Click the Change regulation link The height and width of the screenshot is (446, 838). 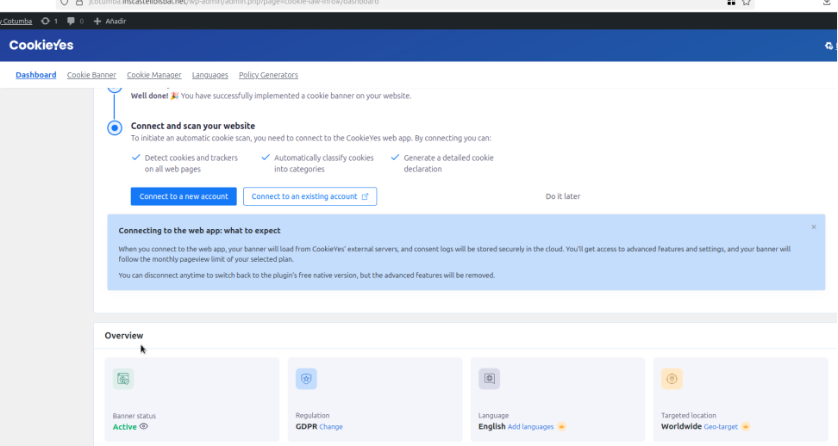[x=331, y=427]
